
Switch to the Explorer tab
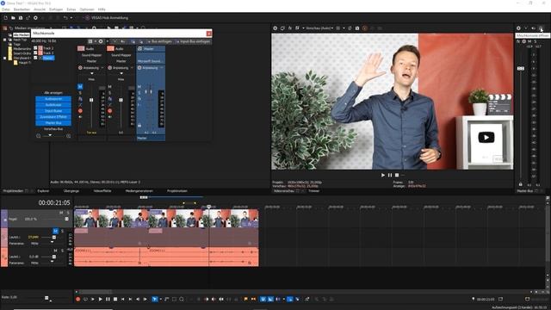(x=43, y=191)
